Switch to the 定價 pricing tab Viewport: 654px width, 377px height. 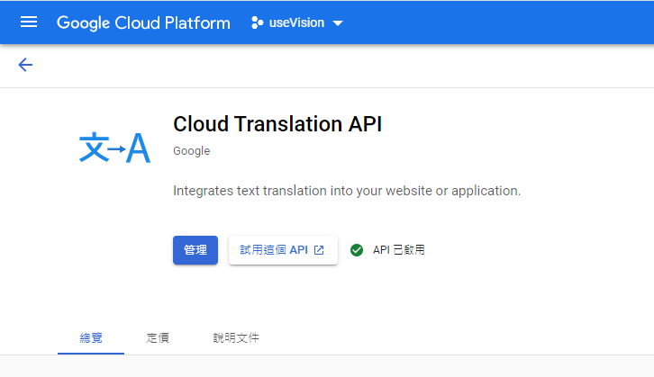(158, 337)
